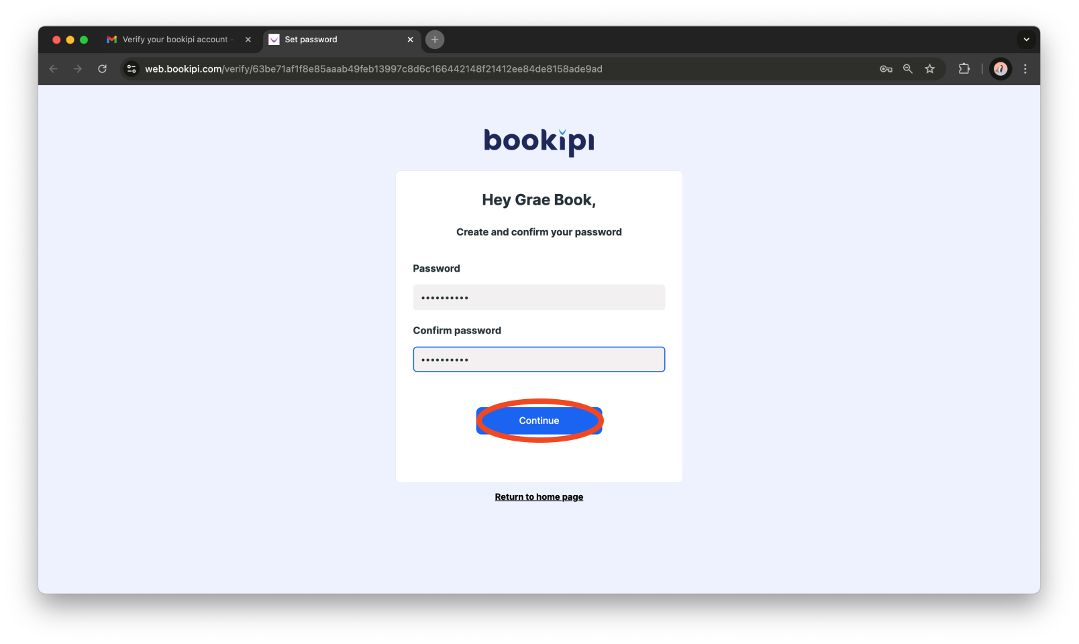Screen dimensions: 1079x644
Task: Open the three-dot browser menu
Action: tap(1025, 68)
